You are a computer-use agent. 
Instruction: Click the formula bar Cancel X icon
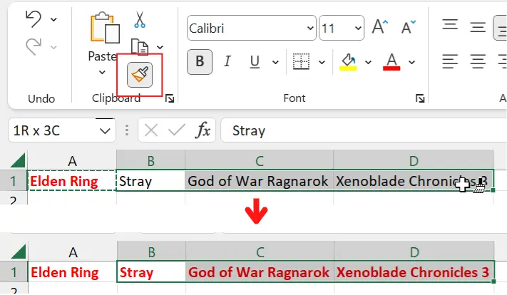pyautogui.click(x=151, y=130)
